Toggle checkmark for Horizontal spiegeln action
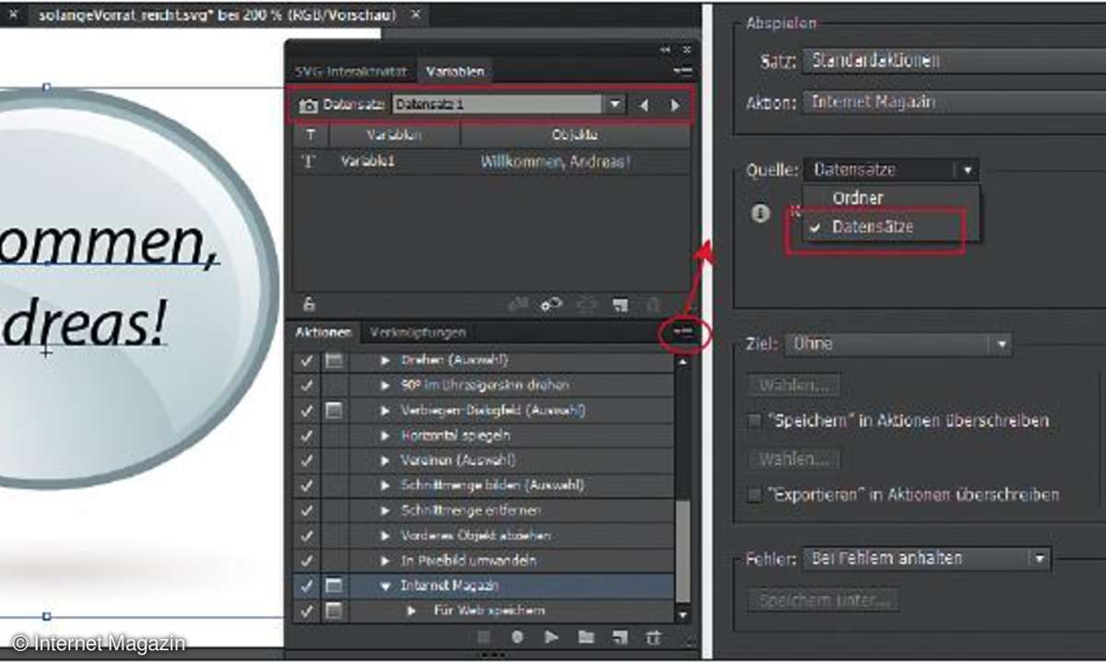The image size is (1106, 663). point(306,435)
